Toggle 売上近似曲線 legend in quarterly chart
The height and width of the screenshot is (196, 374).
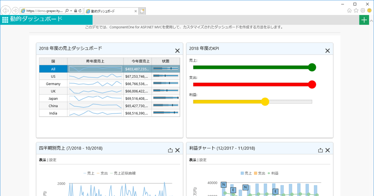point(122,173)
